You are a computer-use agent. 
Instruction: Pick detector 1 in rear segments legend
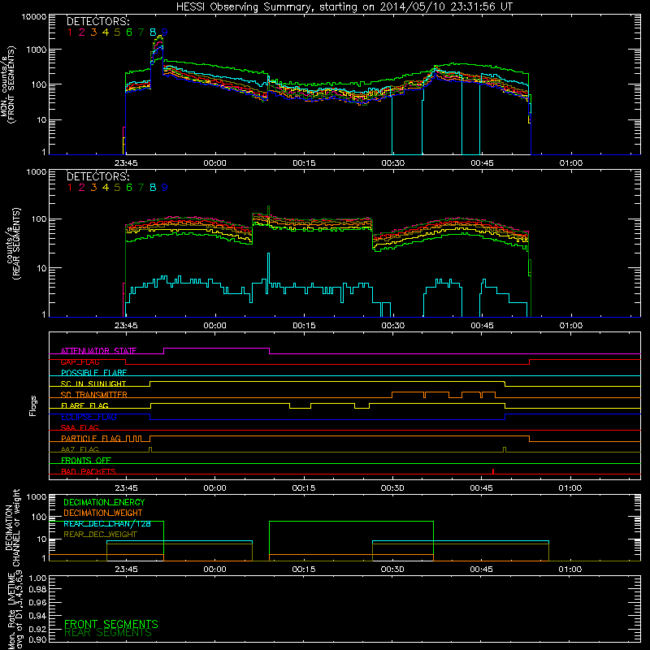tap(70, 188)
